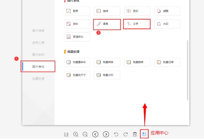Image resolution: width=204 pixels, height=140 pixels.
Task: Open the 裁剪 crop tool
Action: [77, 11]
